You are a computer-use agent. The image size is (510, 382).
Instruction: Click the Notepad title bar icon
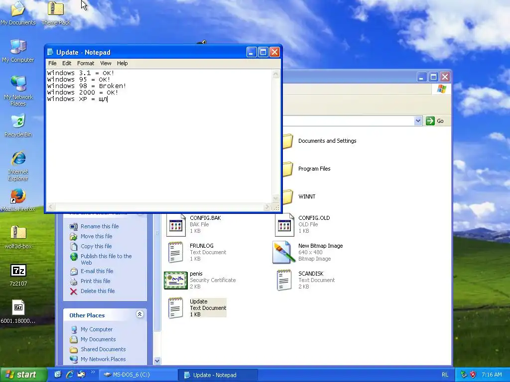(50, 52)
